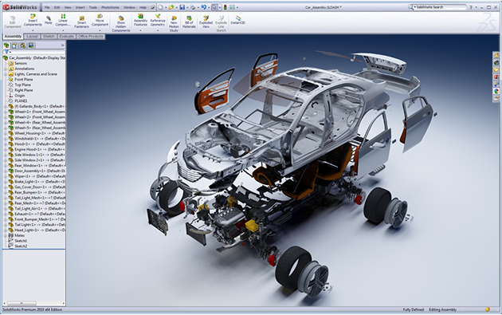
Task: Open the Reference Geometry dropdown arrow
Action: click(158, 30)
